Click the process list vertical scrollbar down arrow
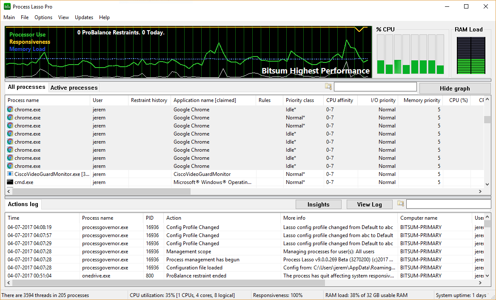Screen dimensions: 496x300 (487, 184)
